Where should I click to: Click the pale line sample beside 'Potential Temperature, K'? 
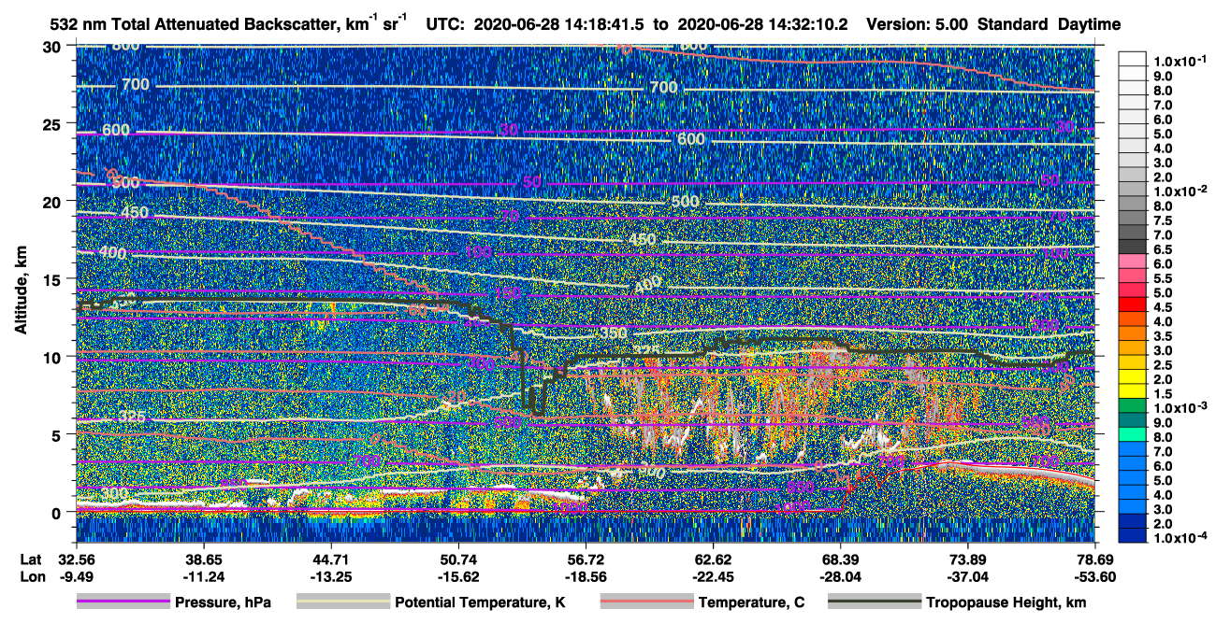click(x=342, y=602)
